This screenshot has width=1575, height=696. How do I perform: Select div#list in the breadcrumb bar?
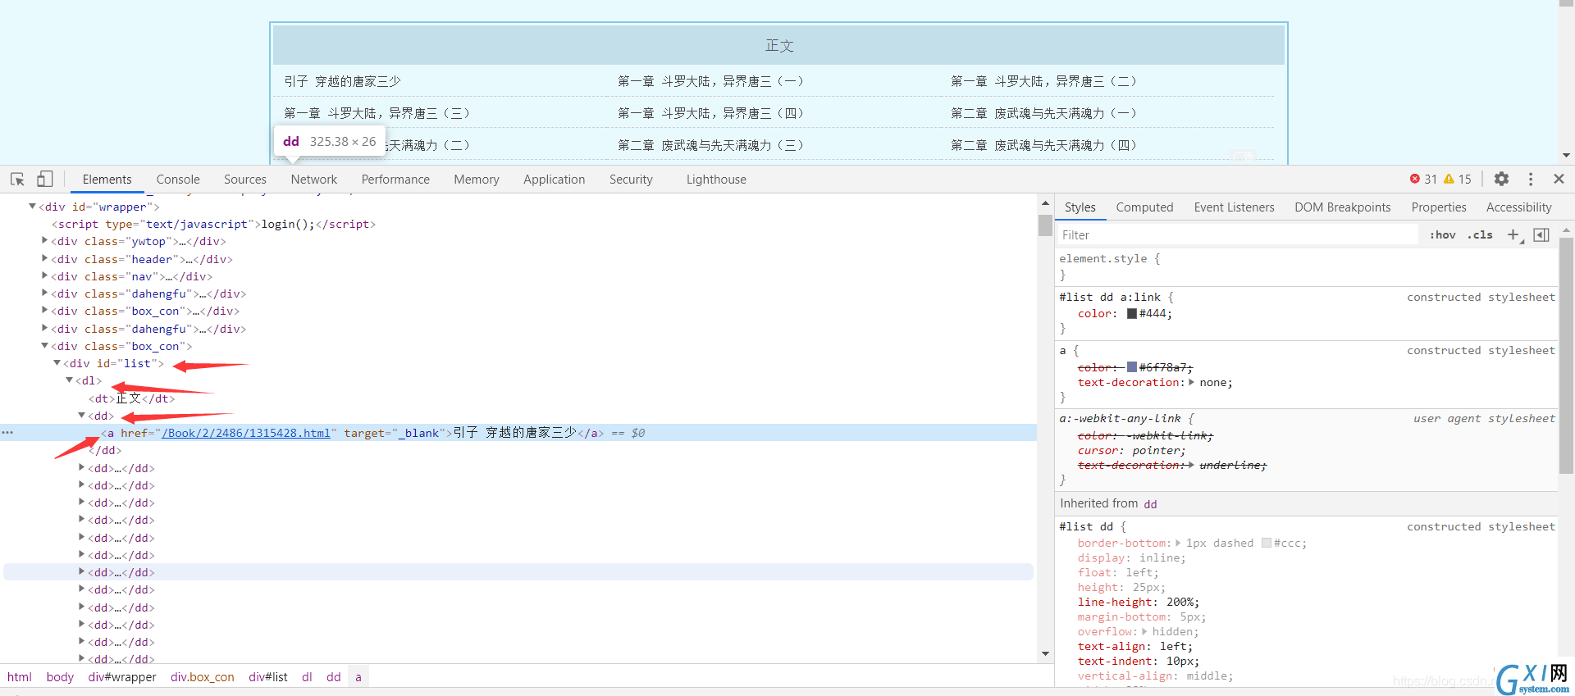[268, 677]
